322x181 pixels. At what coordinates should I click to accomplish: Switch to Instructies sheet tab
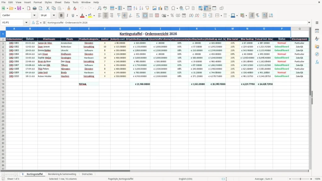point(87,174)
